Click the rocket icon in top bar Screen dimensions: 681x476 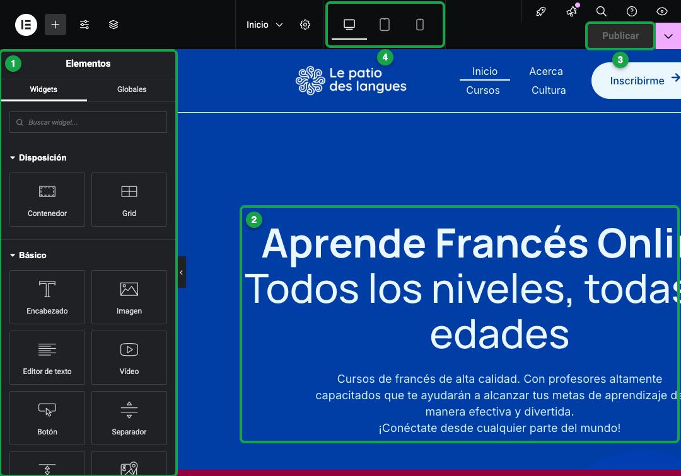coord(541,12)
